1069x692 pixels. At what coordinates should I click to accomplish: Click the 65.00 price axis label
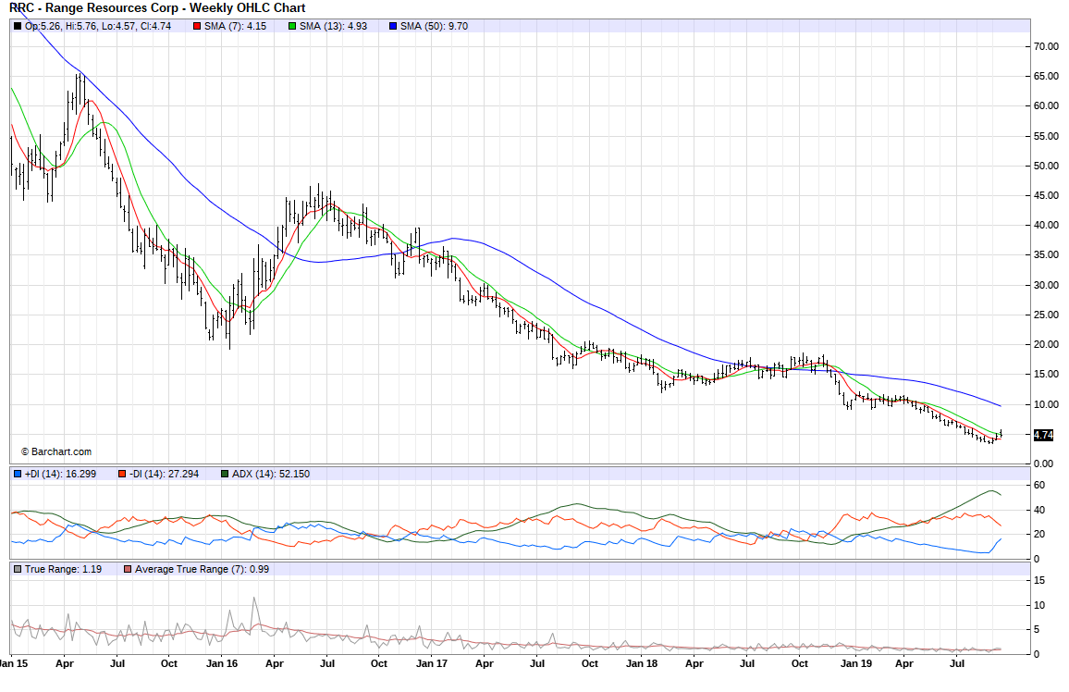[x=1047, y=77]
